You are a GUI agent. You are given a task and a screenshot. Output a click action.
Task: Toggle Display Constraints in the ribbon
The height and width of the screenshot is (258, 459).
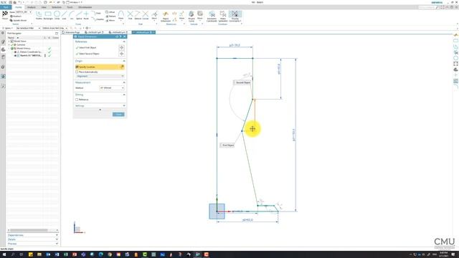tap(235, 16)
